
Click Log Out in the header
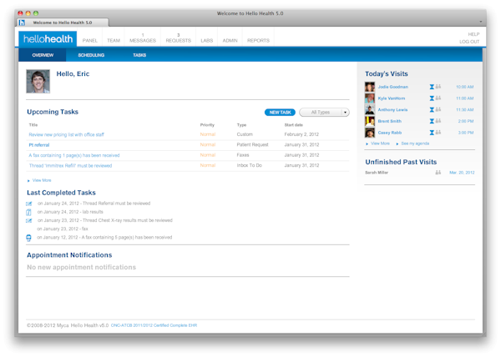469,42
